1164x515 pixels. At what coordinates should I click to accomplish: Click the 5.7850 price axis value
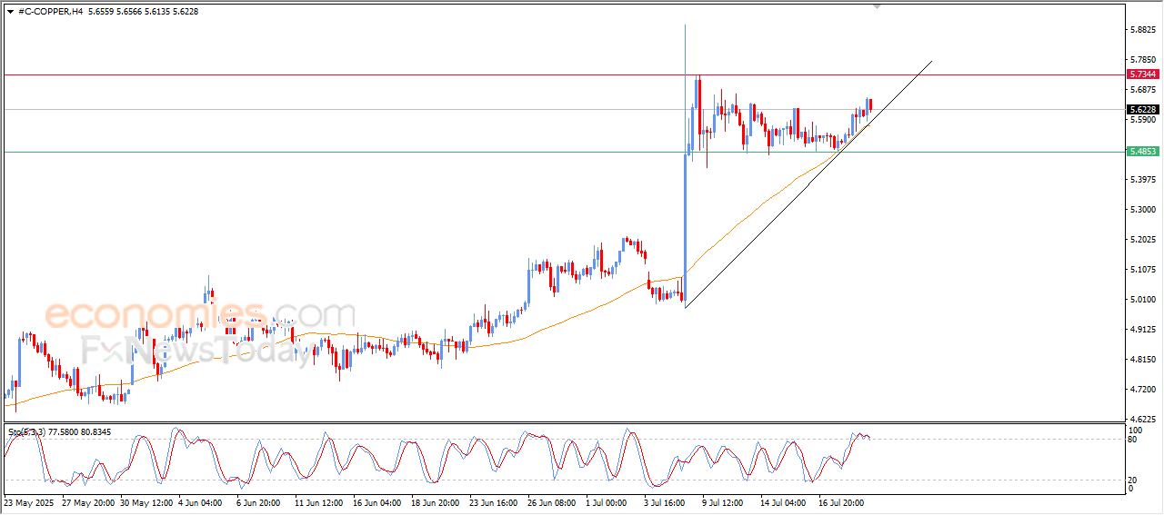click(1142, 60)
